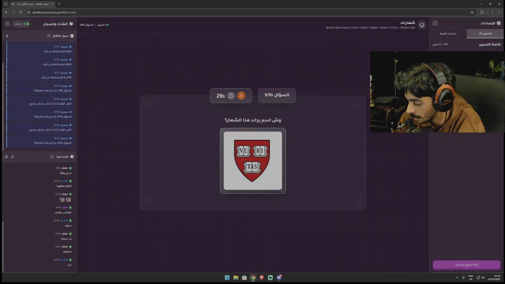Pause the question countdown timer

coord(241,95)
